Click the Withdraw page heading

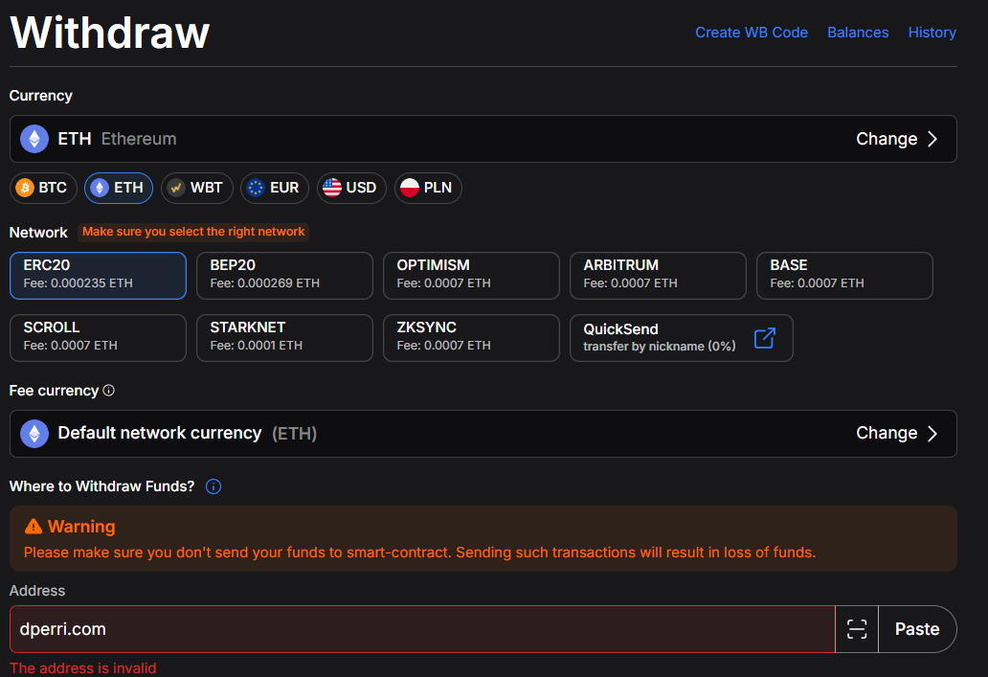pos(110,33)
